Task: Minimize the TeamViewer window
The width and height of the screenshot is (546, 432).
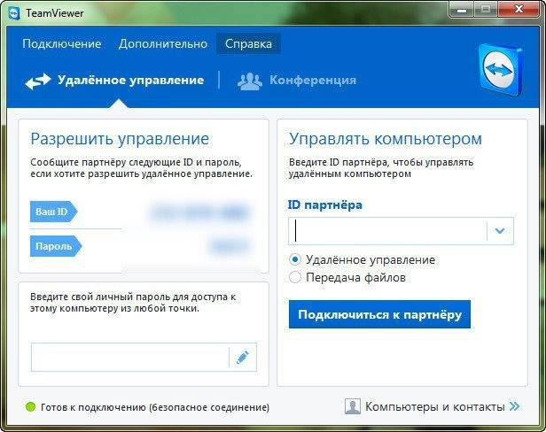Action: tap(462, 10)
